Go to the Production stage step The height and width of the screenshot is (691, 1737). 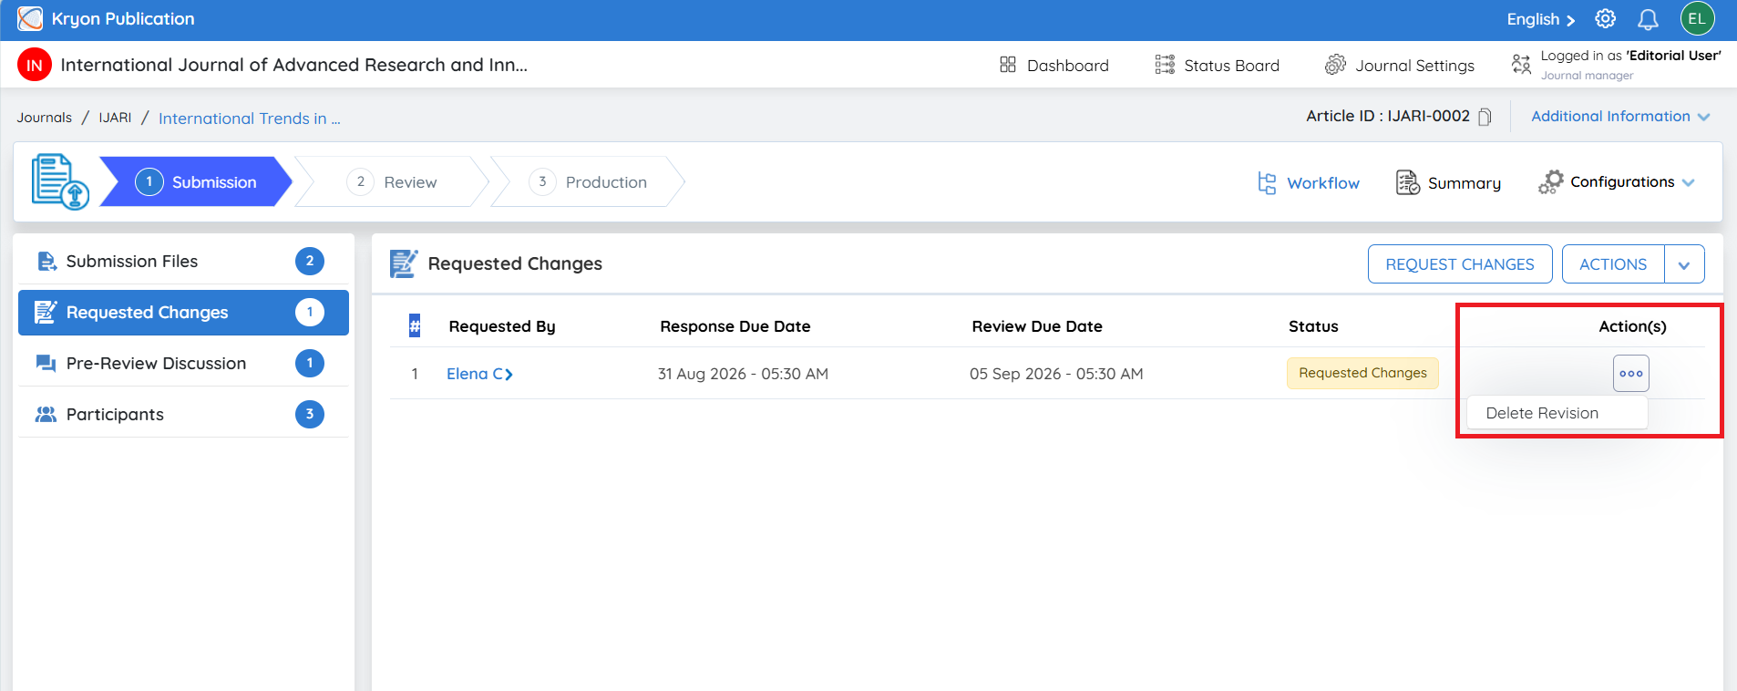coord(588,182)
